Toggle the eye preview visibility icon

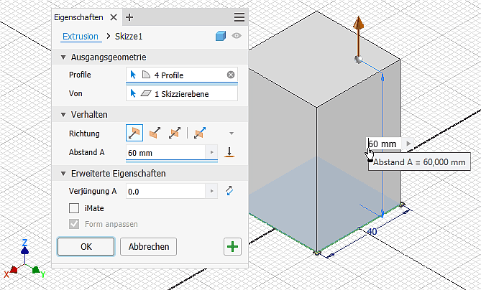236,37
